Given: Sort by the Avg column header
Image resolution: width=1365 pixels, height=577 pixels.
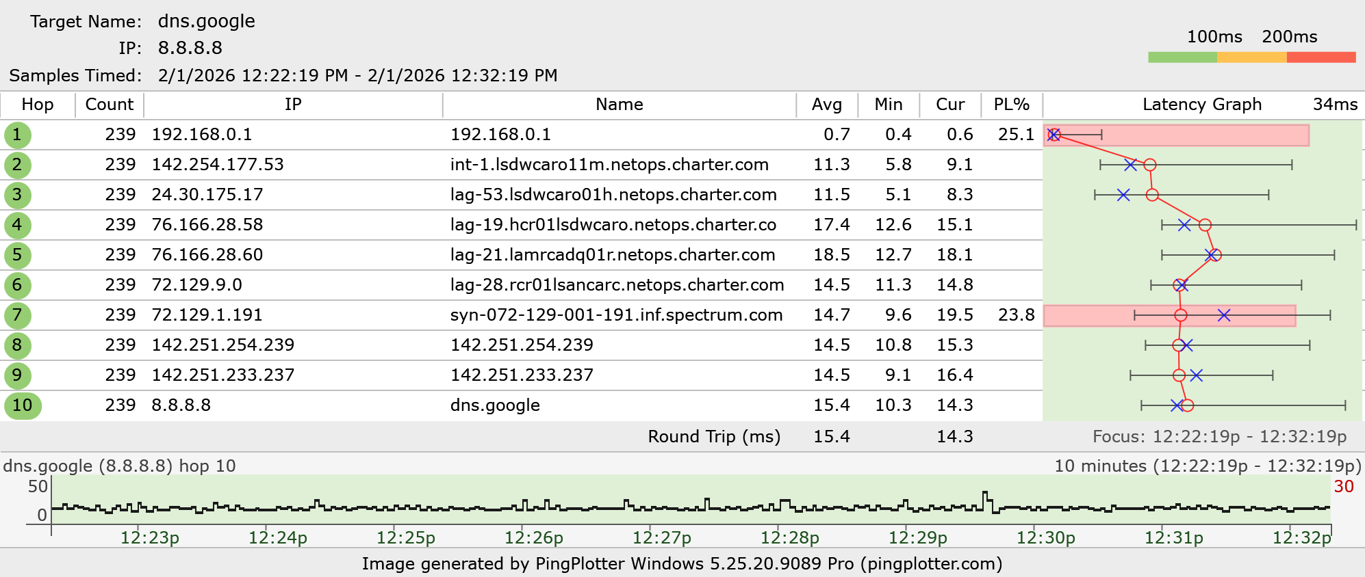Looking at the screenshot, I should coord(826,105).
